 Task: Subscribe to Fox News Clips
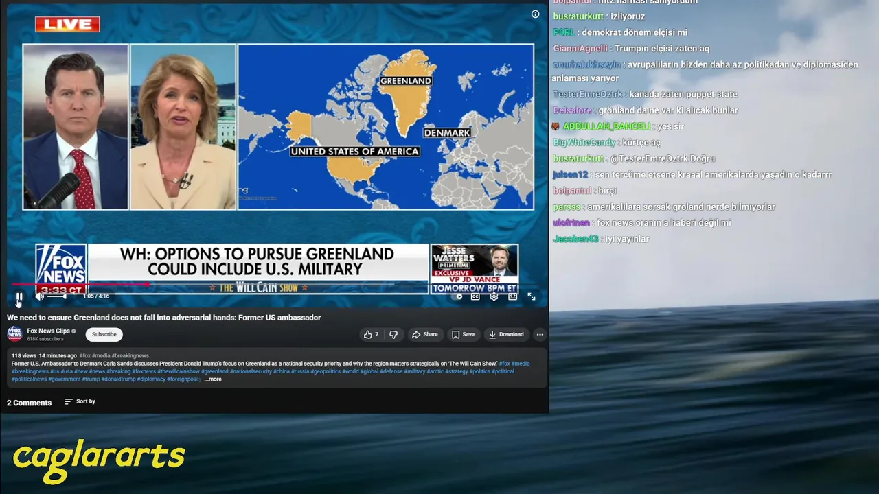[x=104, y=334]
